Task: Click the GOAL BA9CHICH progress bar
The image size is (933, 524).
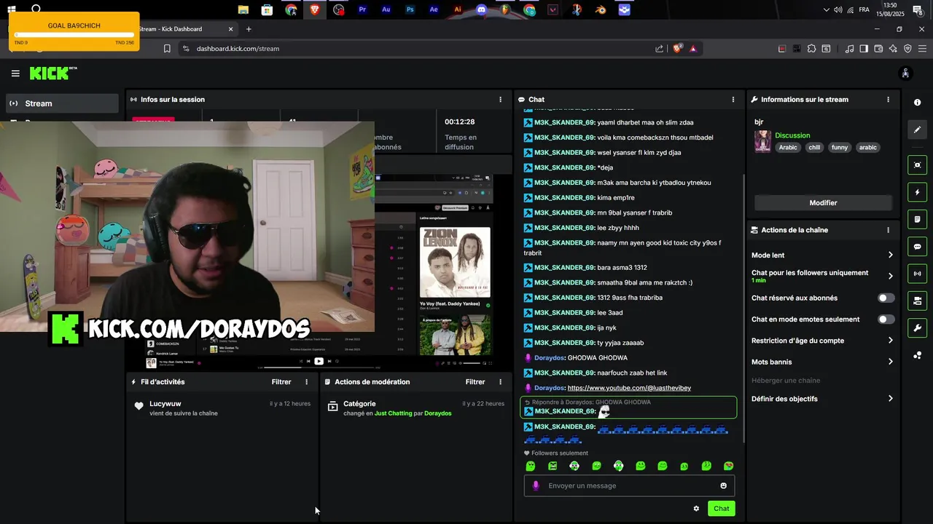Action: coord(74,34)
